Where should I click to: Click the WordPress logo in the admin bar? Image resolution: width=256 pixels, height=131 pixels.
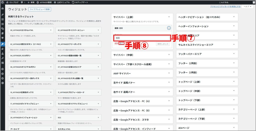point(3,2)
